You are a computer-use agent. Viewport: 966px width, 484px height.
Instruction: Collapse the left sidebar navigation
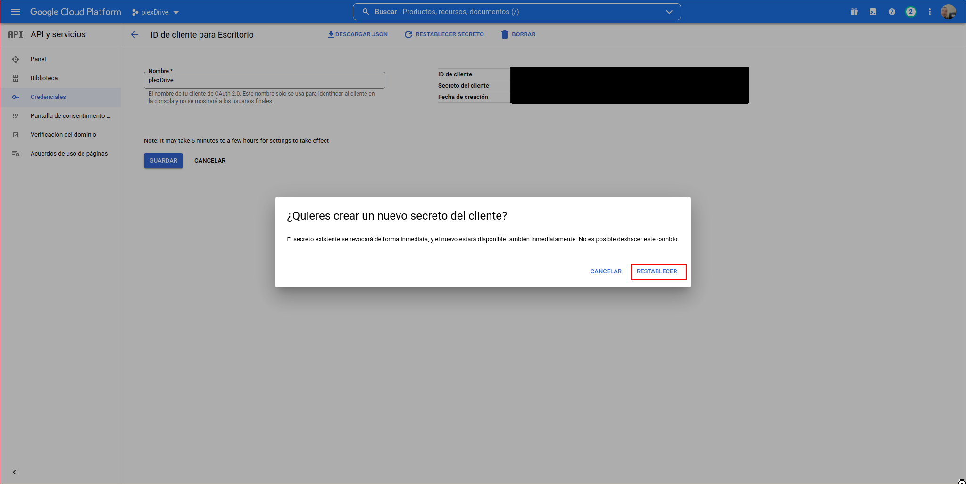click(x=15, y=472)
